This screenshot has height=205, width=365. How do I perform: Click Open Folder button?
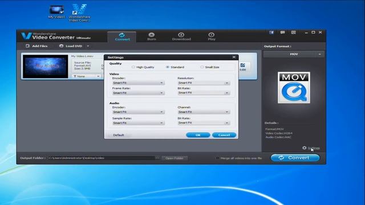tap(175, 158)
